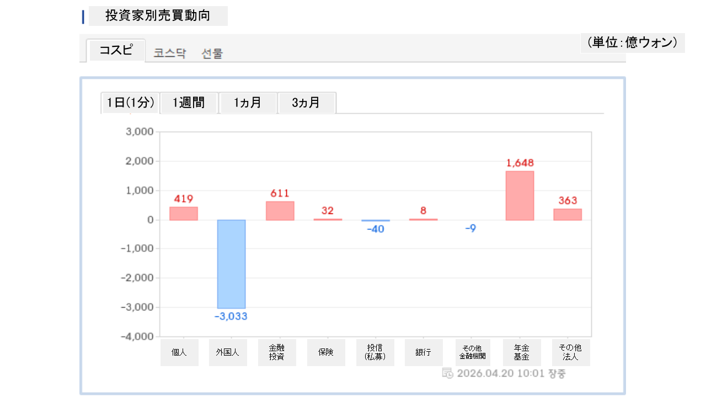Select the 1日(1分) period tab
The height and width of the screenshot is (397, 706).
click(x=130, y=103)
